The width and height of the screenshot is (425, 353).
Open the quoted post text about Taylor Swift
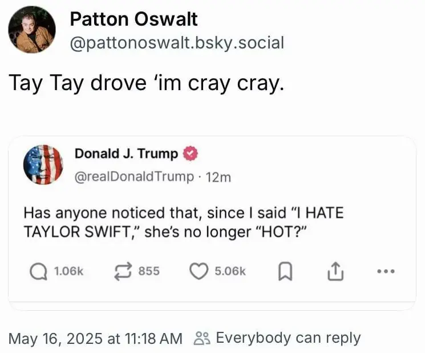[x=183, y=223]
